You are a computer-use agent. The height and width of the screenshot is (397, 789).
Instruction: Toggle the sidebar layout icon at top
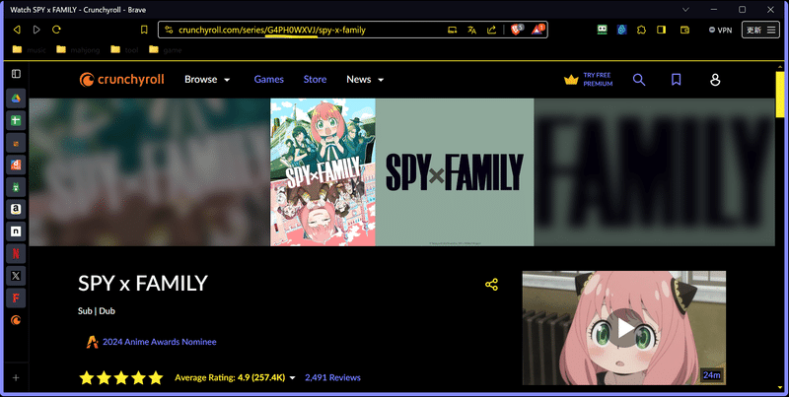pos(16,74)
